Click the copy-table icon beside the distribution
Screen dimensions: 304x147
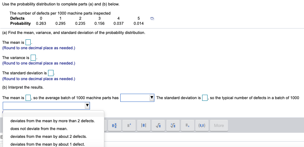(x=152, y=19)
